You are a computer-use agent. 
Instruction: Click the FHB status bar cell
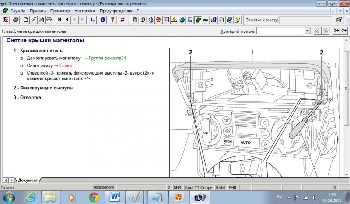click(232, 187)
